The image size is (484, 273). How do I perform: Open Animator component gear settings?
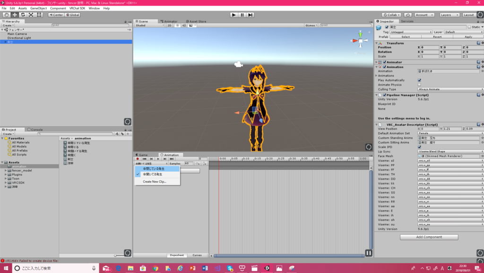483,62
